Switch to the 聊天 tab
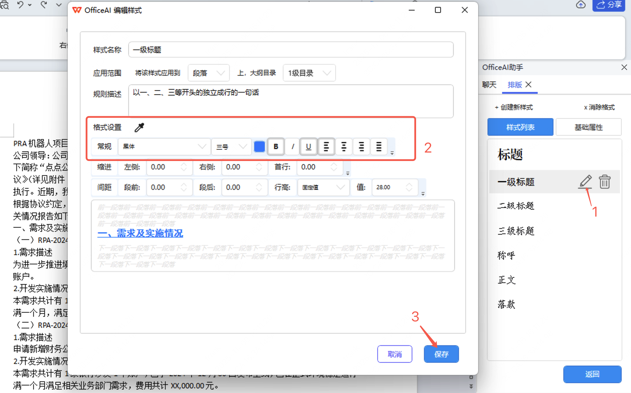The image size is (631, 393). click(x=489, y=85)
